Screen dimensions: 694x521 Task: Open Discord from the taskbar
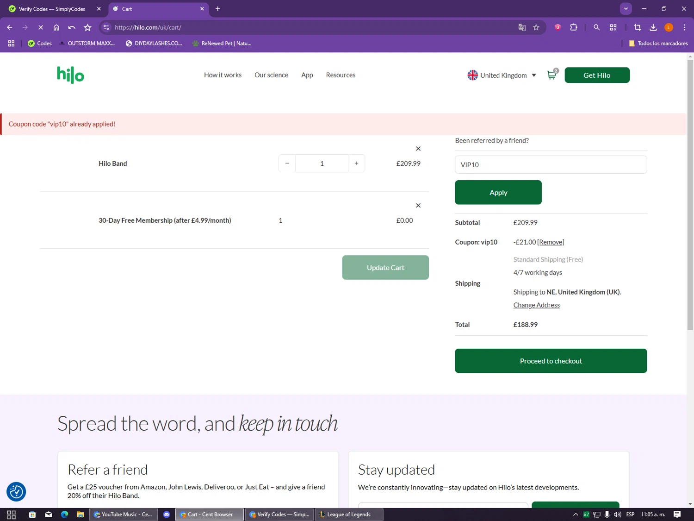[x=167, y=515]
